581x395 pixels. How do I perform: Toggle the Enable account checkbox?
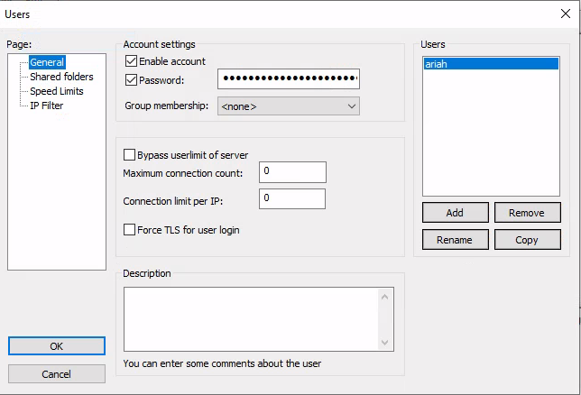coord(131,60)
